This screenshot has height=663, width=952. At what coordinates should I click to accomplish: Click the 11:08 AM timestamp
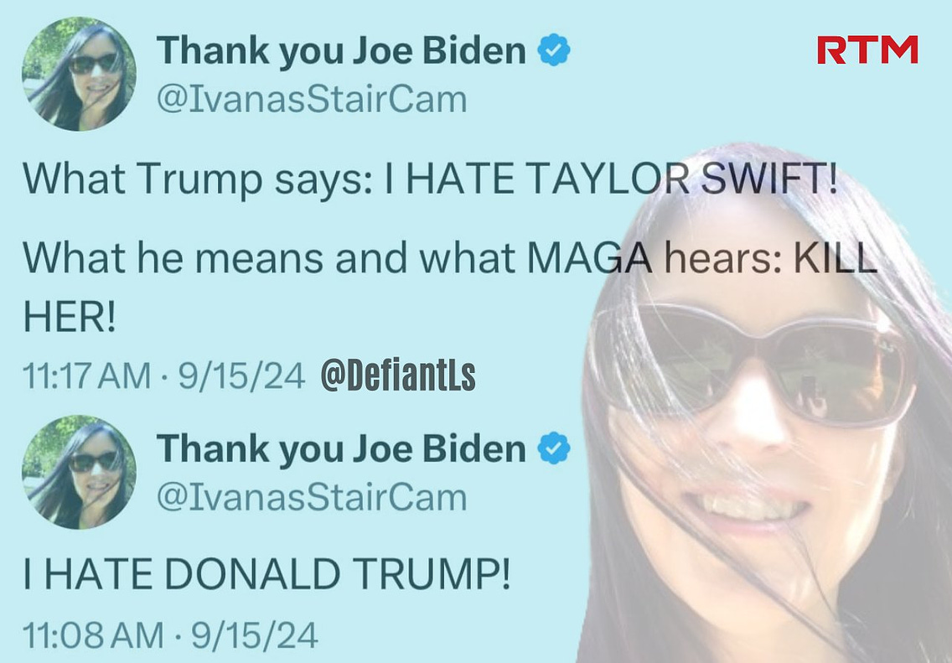pos(94,635)
